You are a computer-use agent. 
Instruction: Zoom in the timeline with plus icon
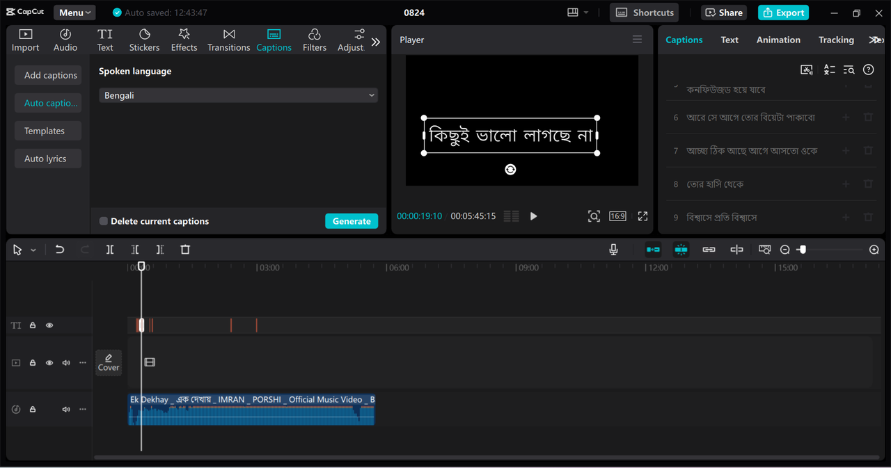pyautogui.click(x=874, y=250)
